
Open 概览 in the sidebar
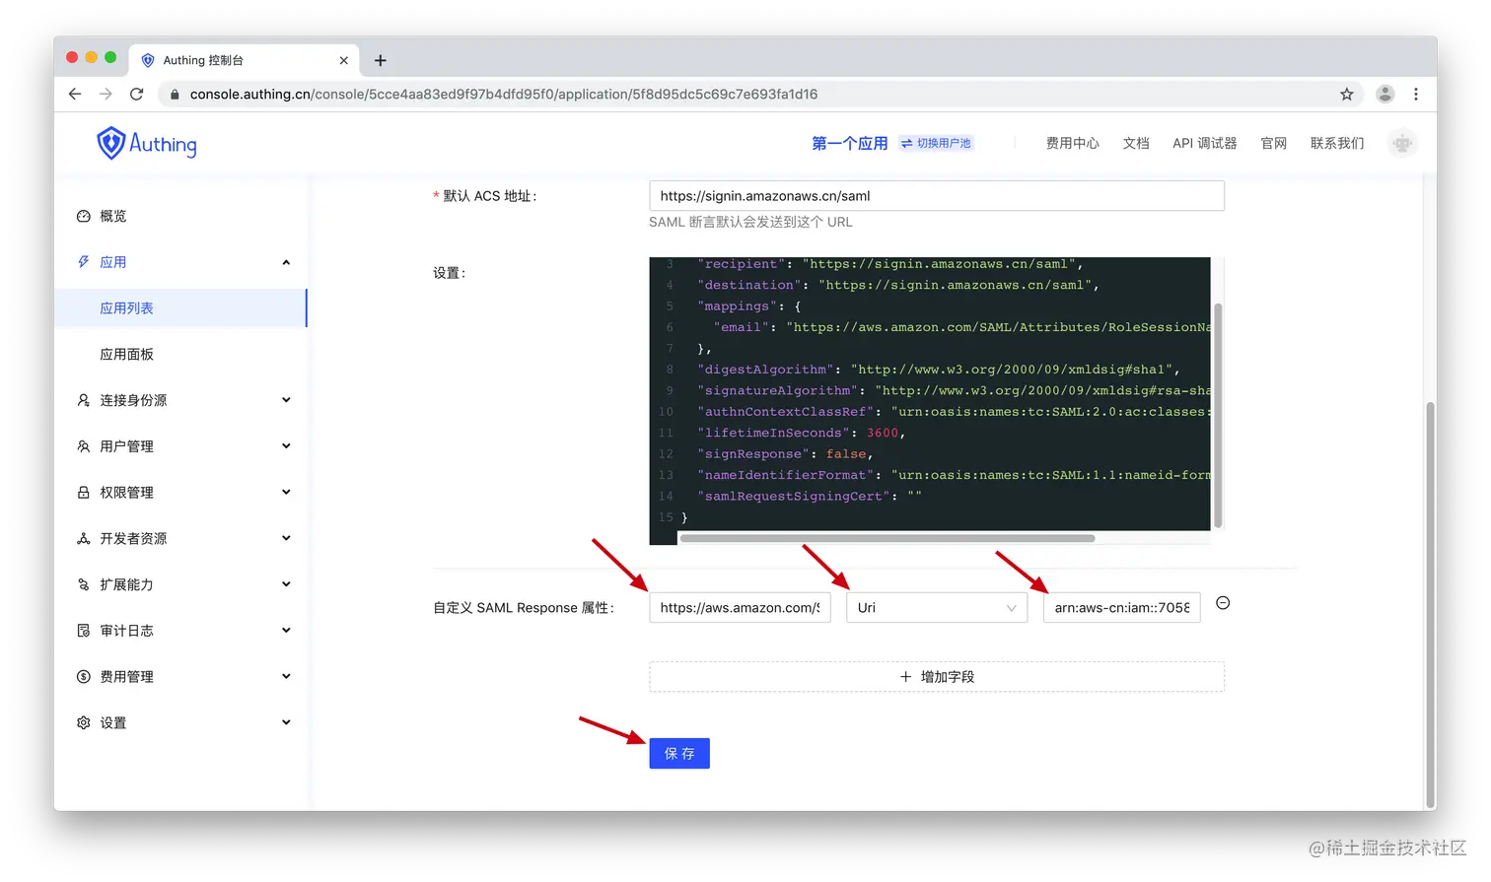coord(112,216)
